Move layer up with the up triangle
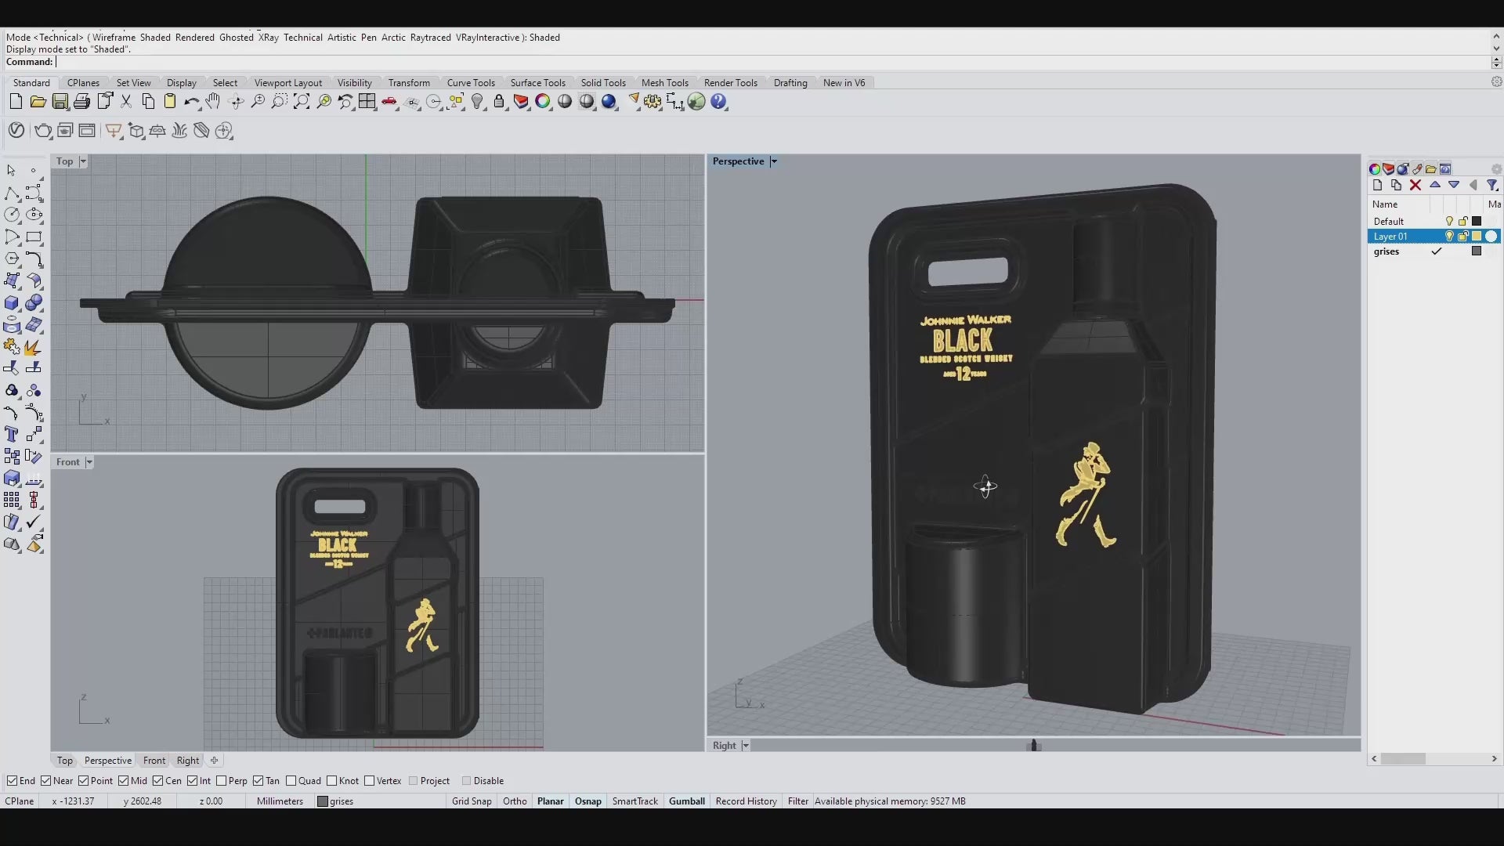The height and width of the screenshot is (846, 1504). pos(1435,185)
